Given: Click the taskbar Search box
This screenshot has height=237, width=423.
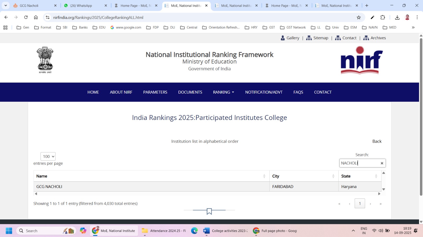Looking at the screenshot, I should 46,231.
